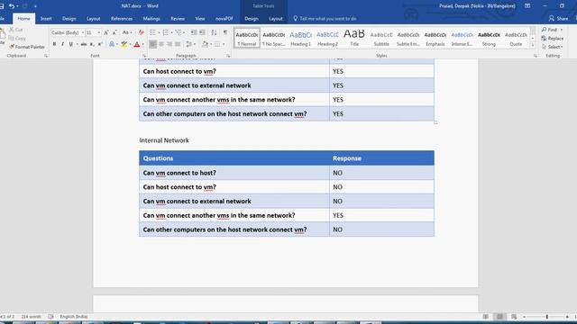
Task: Expand the Styles gallery More arrow
Action: (533, 45)
